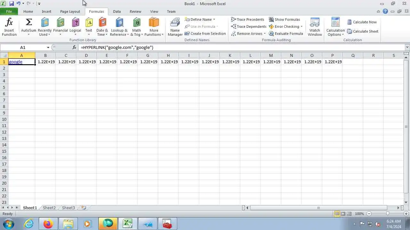The height and width of the screenshot is (230, 410).
Task: Undo last action in Quick Access toolbar
Action: coord(18,4)
